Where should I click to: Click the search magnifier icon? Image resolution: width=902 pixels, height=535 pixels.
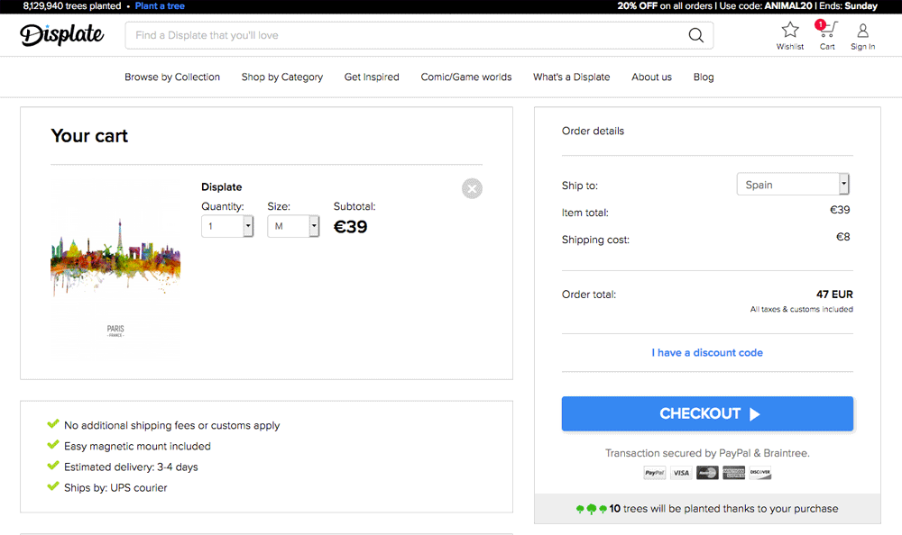pyautogui.click(x=696, y=35)
